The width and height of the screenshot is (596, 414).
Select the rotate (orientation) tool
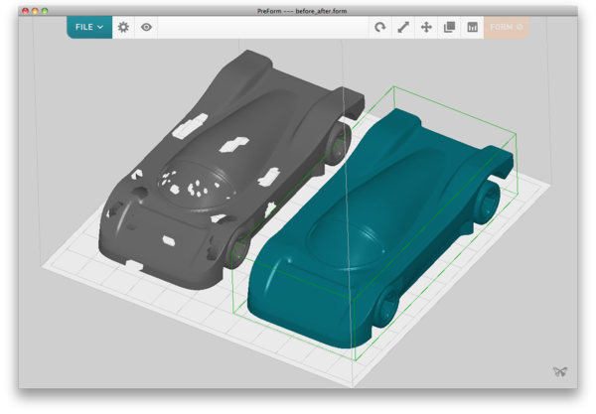tap(380, 27)
